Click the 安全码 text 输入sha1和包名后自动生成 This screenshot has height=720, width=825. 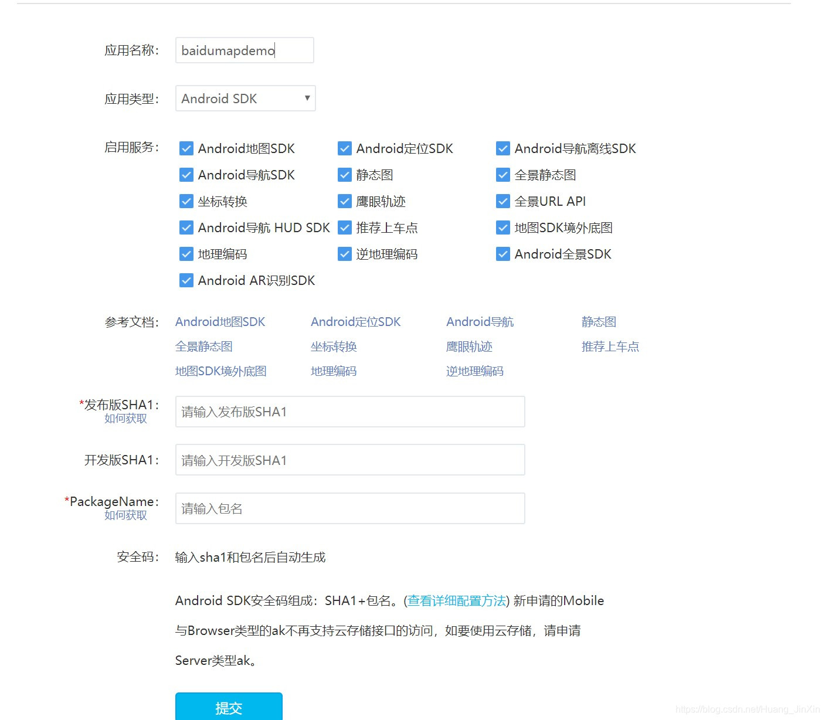(x=250, y=557)
